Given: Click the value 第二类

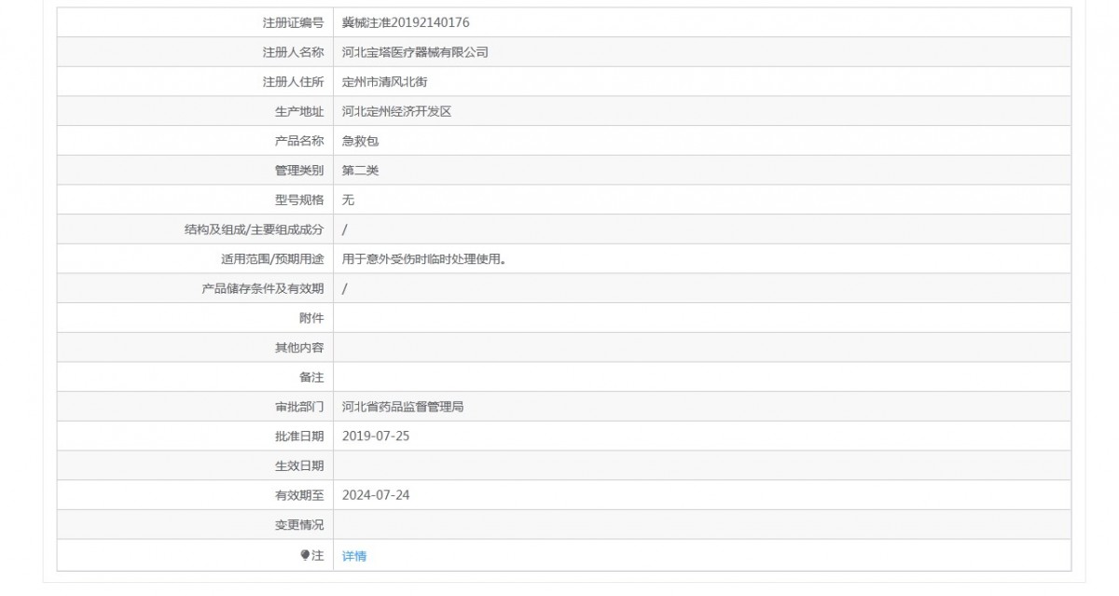Looking at the screenshot, I should [x=360, y=171].
